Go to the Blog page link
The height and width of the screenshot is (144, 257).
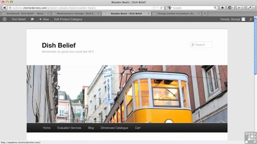pos(91,128)
